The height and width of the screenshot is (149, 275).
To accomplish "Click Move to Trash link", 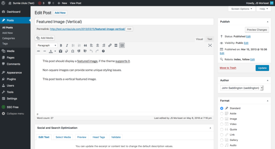I will pyautogui.click(x=228, y=68).
